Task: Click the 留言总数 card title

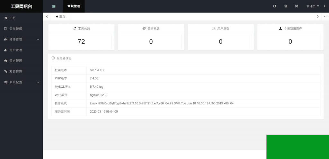Action: pyautogui.click(x=154, y=29)
